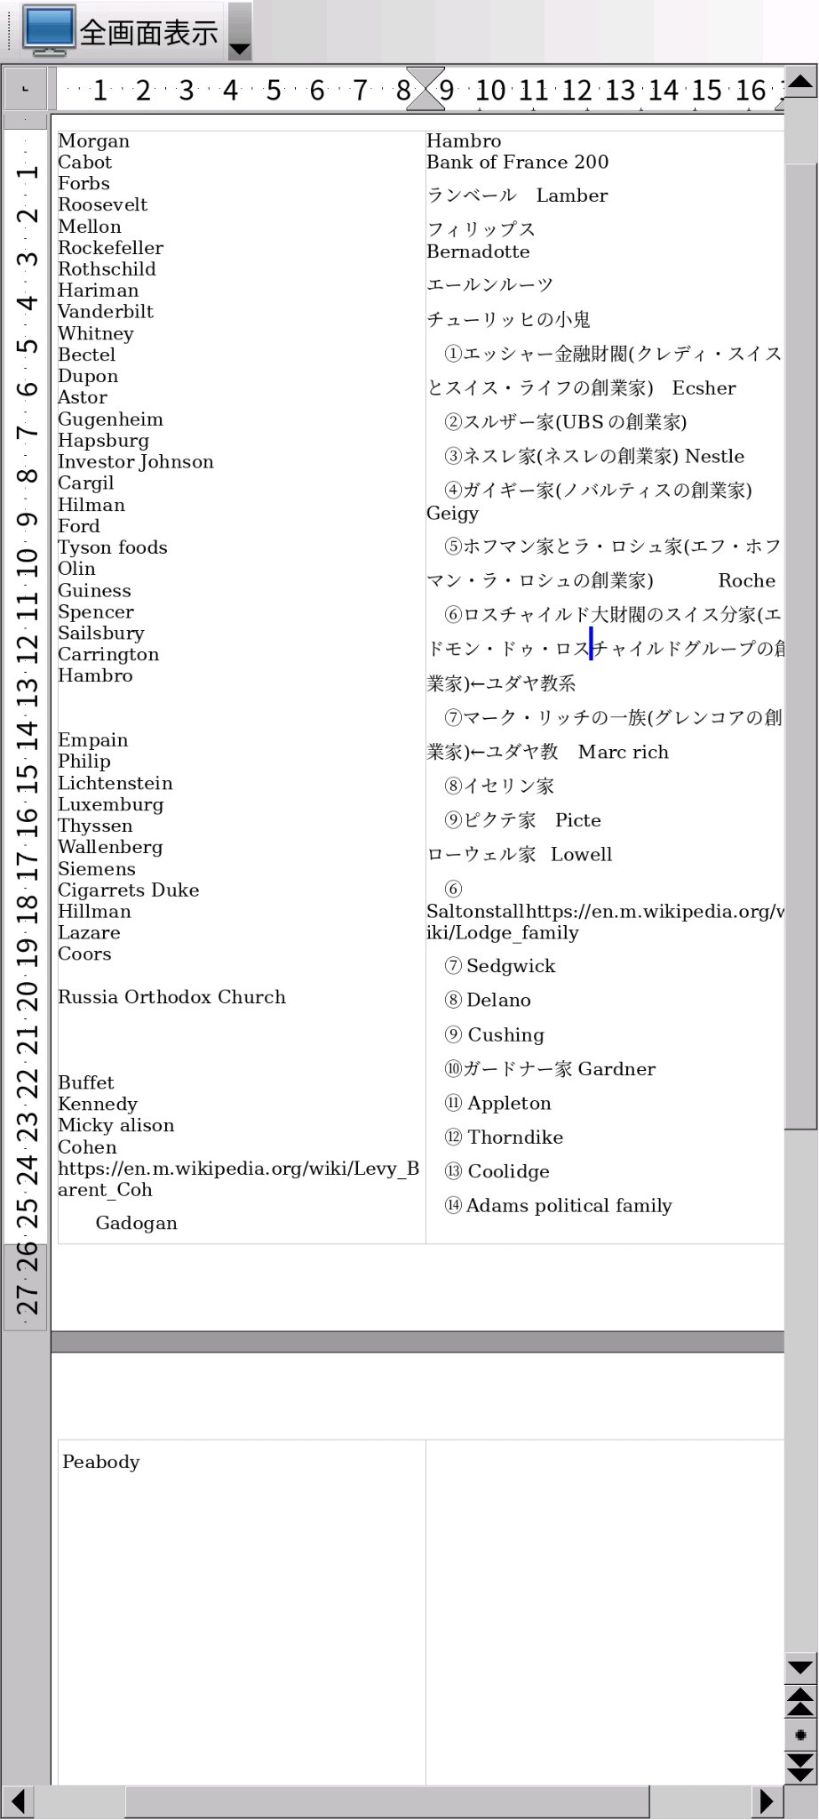Screen dimensions: 819x1820
Task: Click the text ローウェル家 Lowell
Action: (520, 855)
